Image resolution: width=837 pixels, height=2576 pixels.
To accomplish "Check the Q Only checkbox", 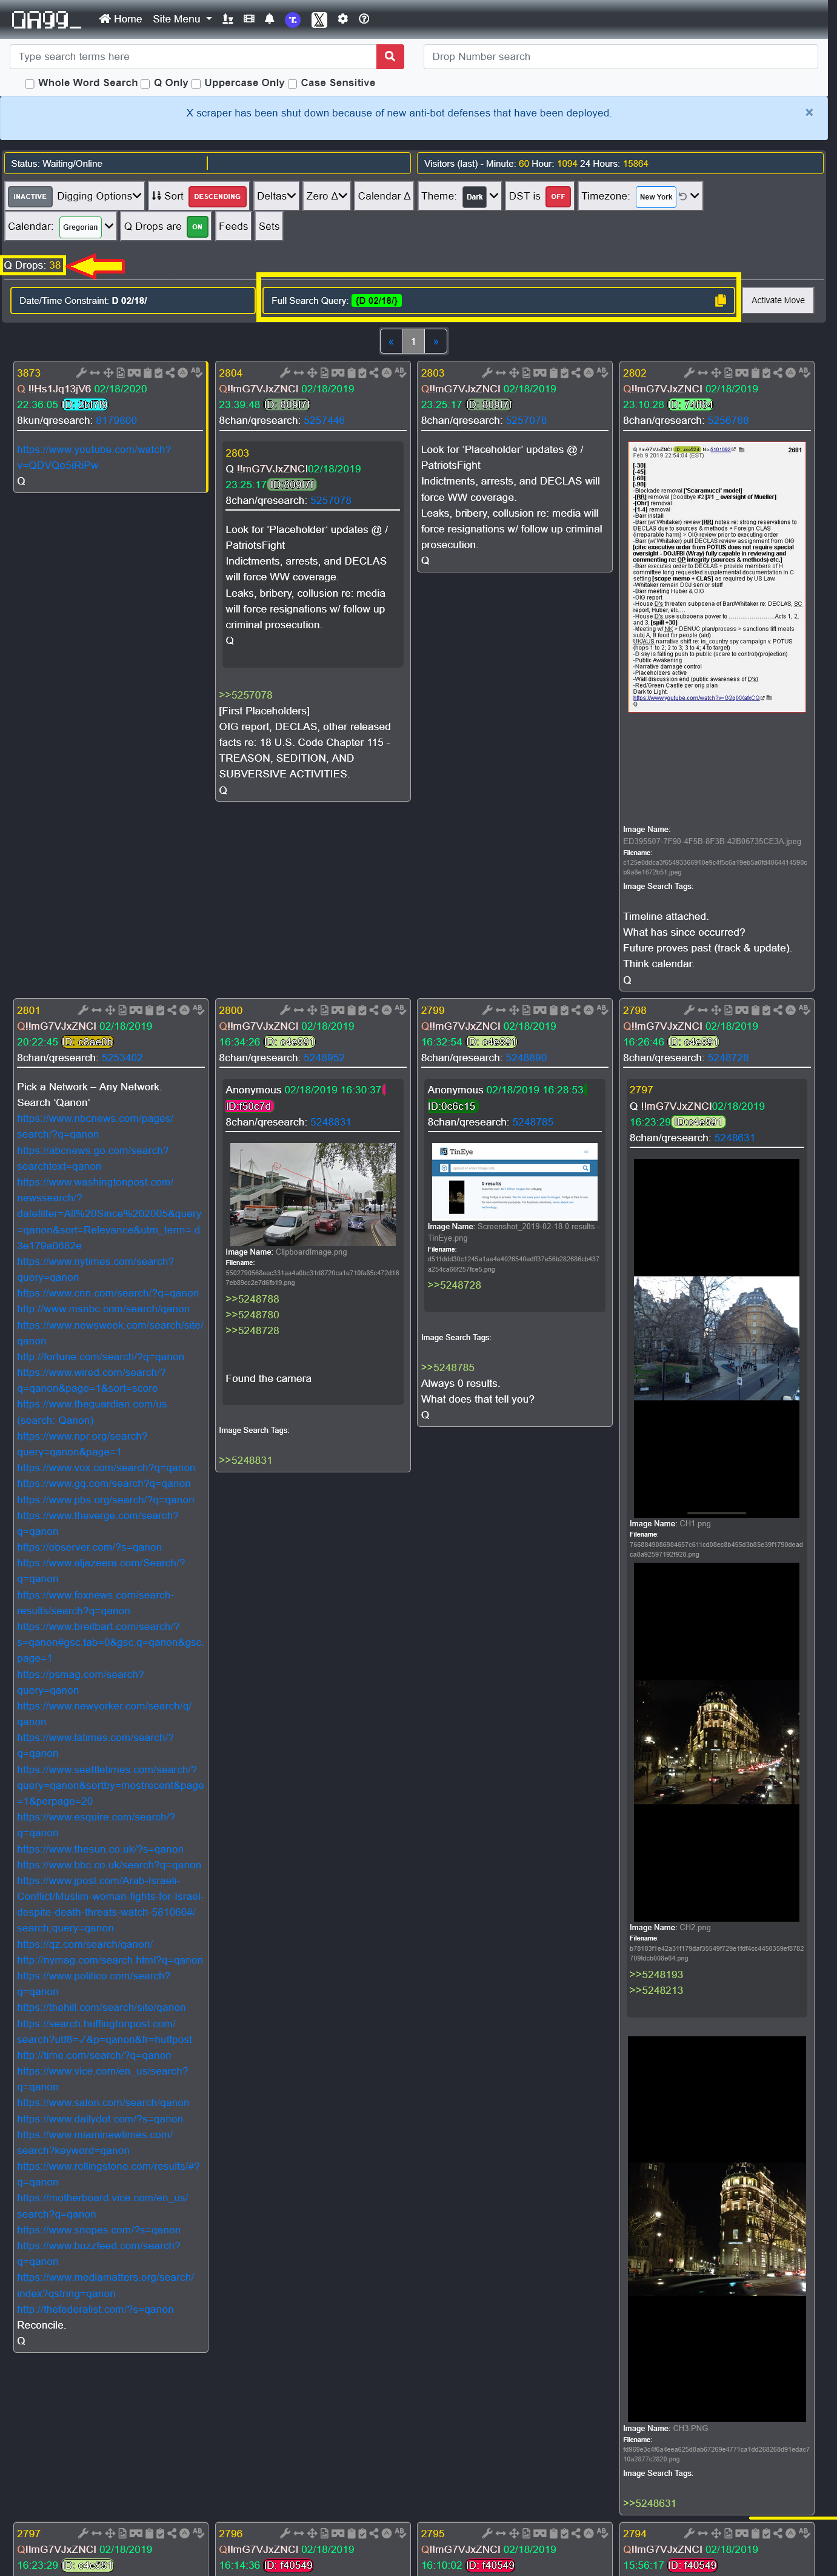I will (146, 84).
